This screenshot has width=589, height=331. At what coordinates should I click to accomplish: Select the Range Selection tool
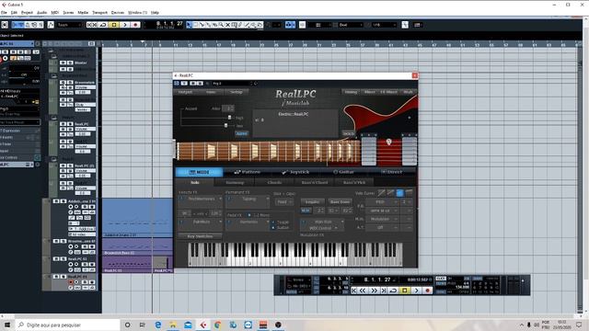195,25
